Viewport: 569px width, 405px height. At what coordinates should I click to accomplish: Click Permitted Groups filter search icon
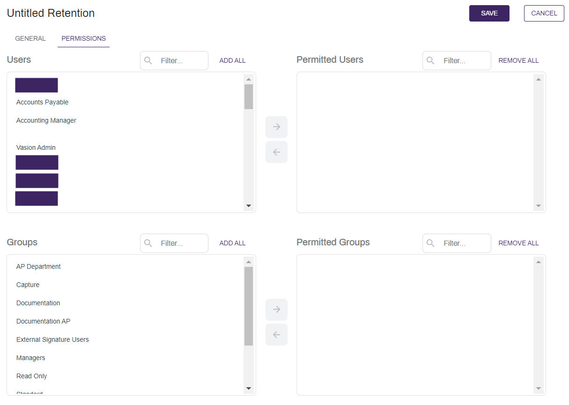click(x=431, y=243)
